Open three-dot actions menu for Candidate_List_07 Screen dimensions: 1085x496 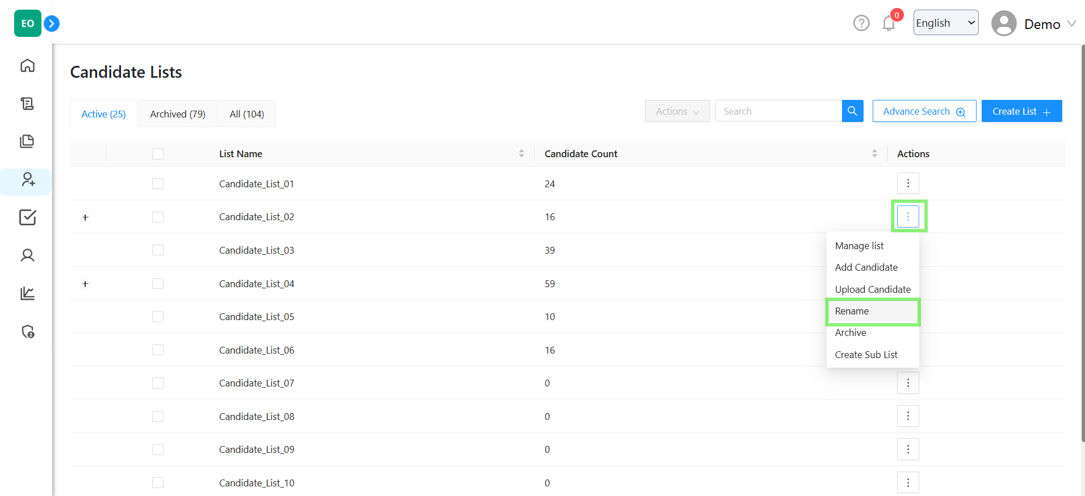coord(908,383)
